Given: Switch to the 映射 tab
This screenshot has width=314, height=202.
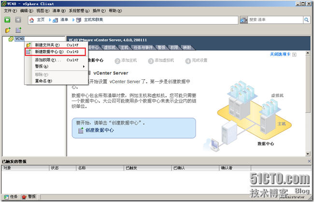Looking at the screenshot, I should 187,47.
